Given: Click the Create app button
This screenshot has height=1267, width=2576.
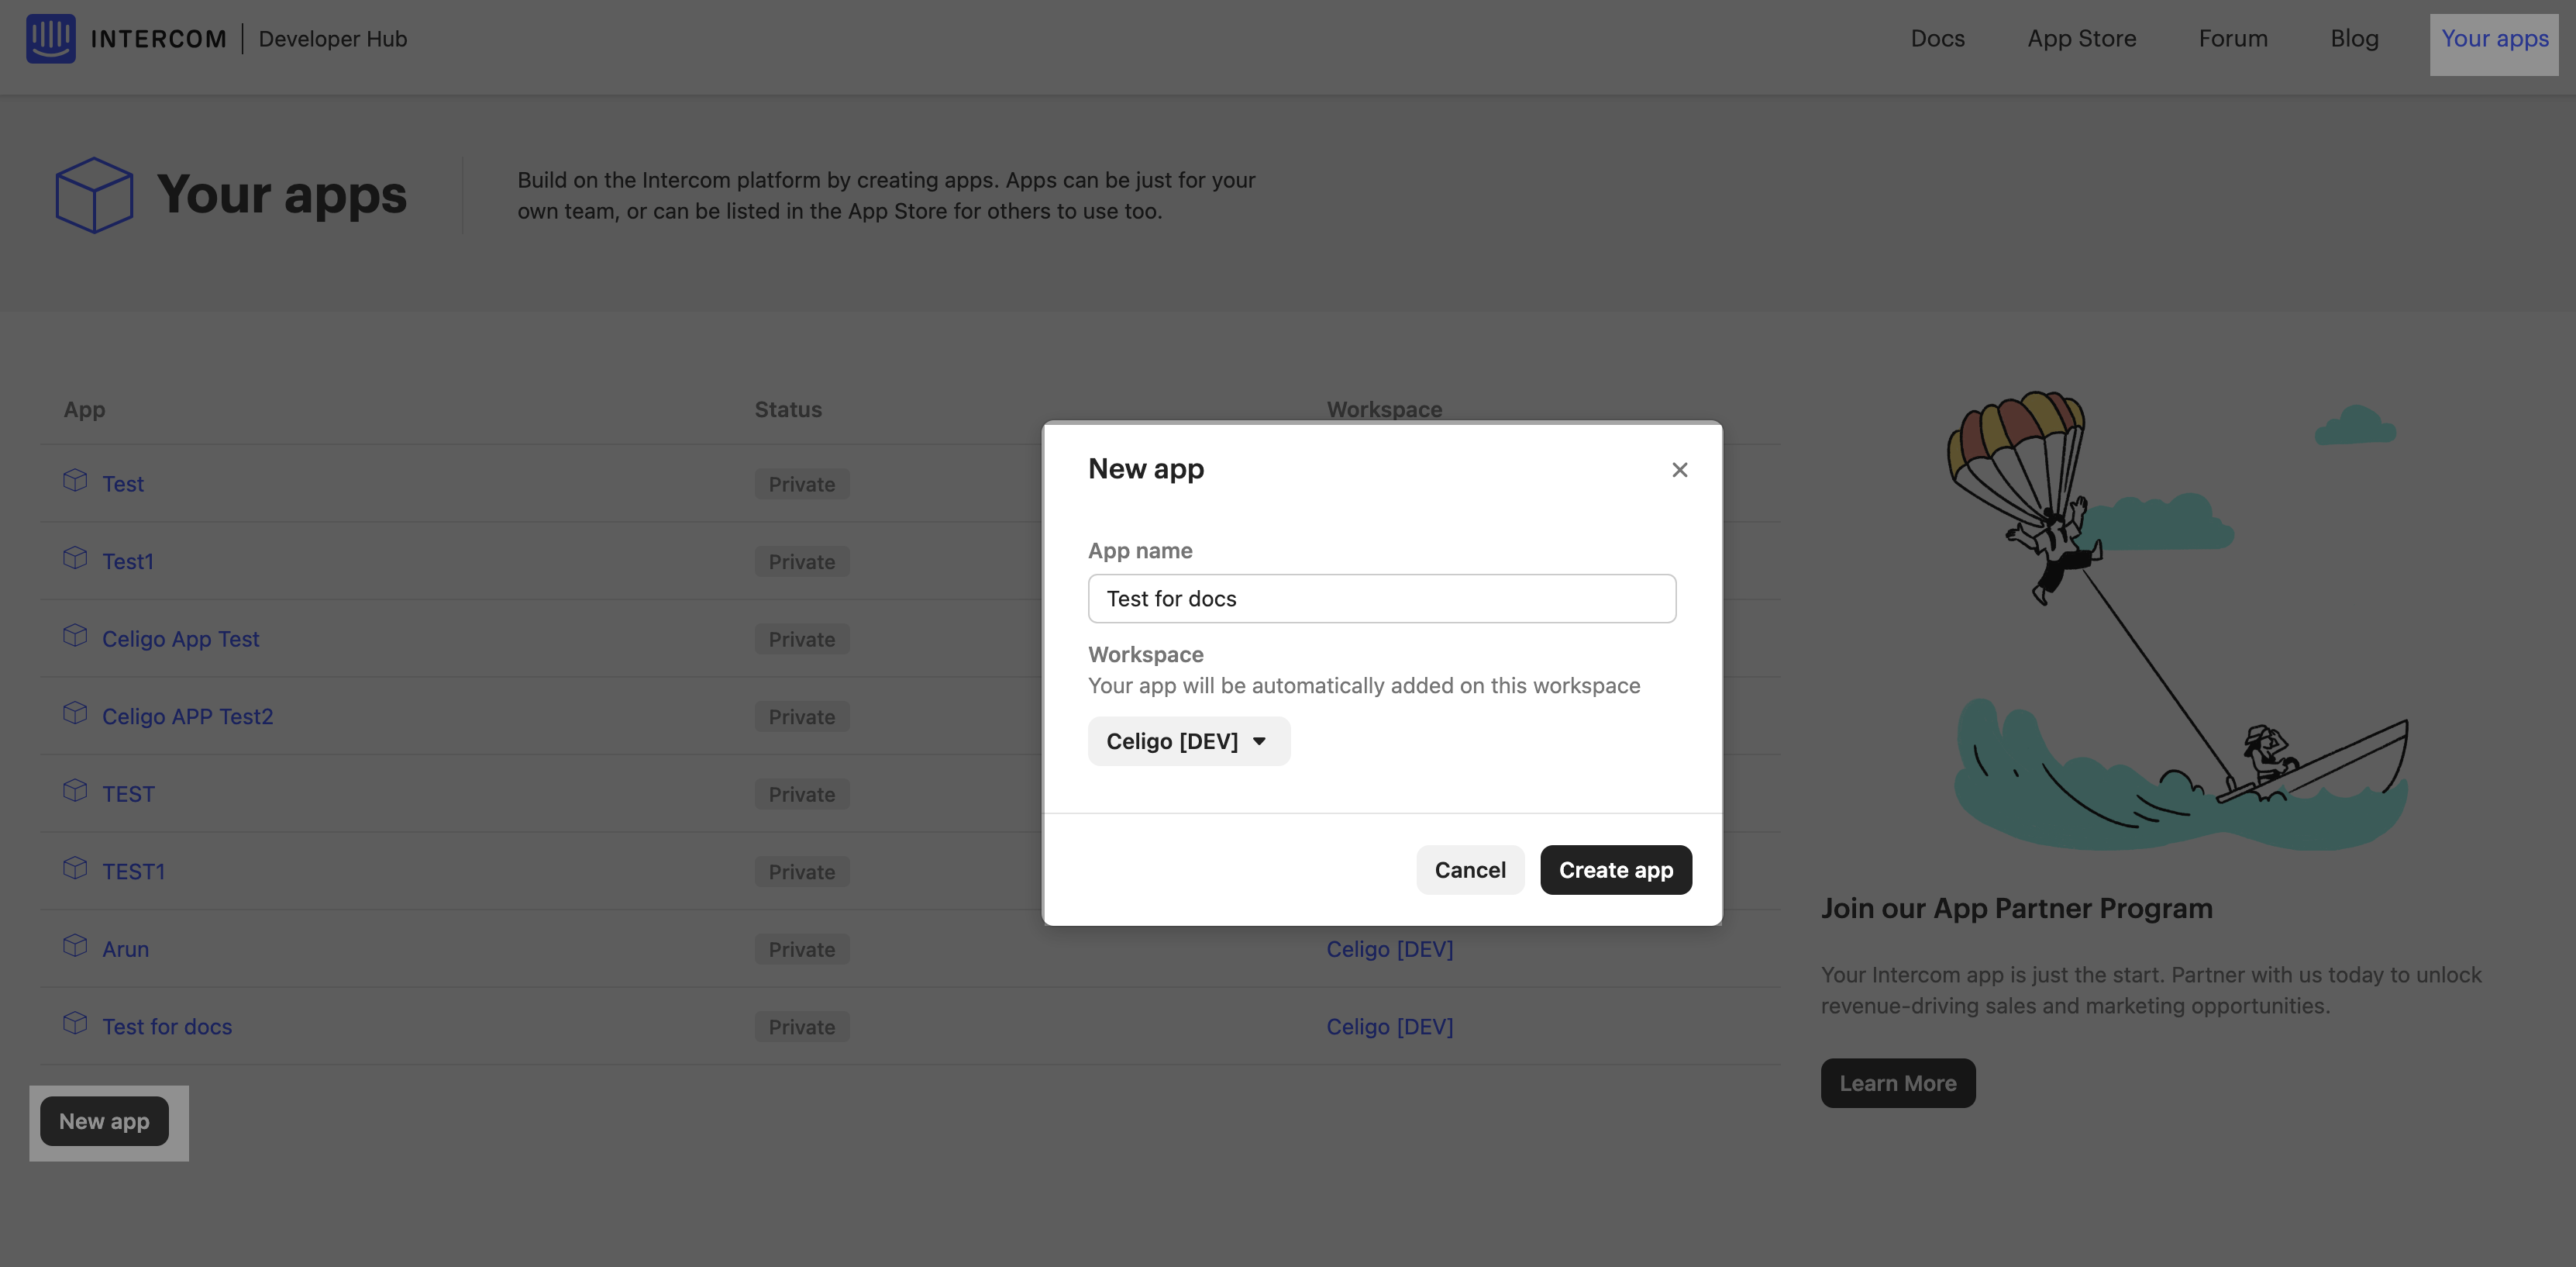Looking at the screenshot, I should (x=1616, y=870).
